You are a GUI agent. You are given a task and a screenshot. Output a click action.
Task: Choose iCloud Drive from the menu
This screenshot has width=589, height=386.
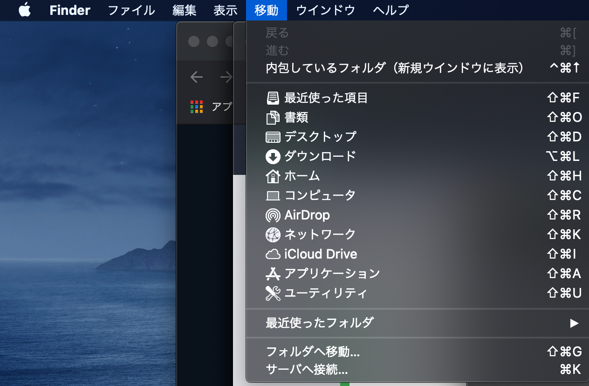pos(418,254)
